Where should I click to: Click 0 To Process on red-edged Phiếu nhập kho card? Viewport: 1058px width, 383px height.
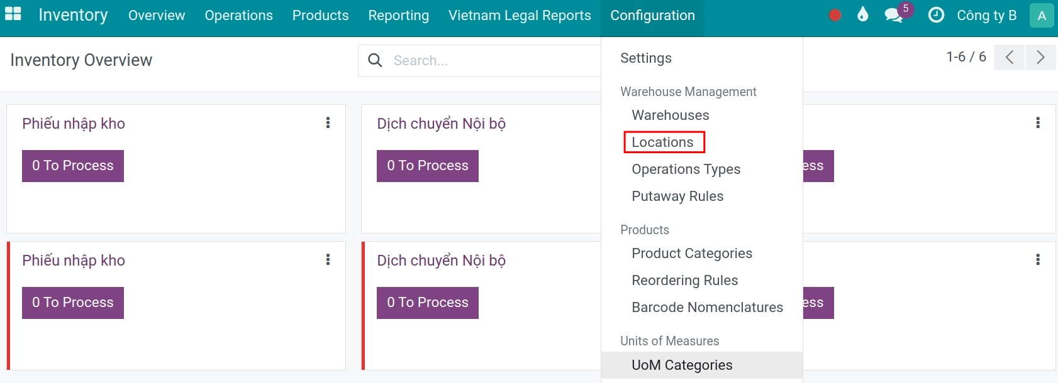[x=73, y=303]
